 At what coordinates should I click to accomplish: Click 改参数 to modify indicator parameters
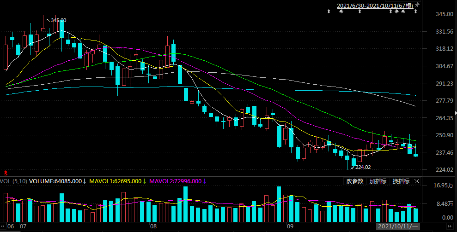[x=355, y=181]
